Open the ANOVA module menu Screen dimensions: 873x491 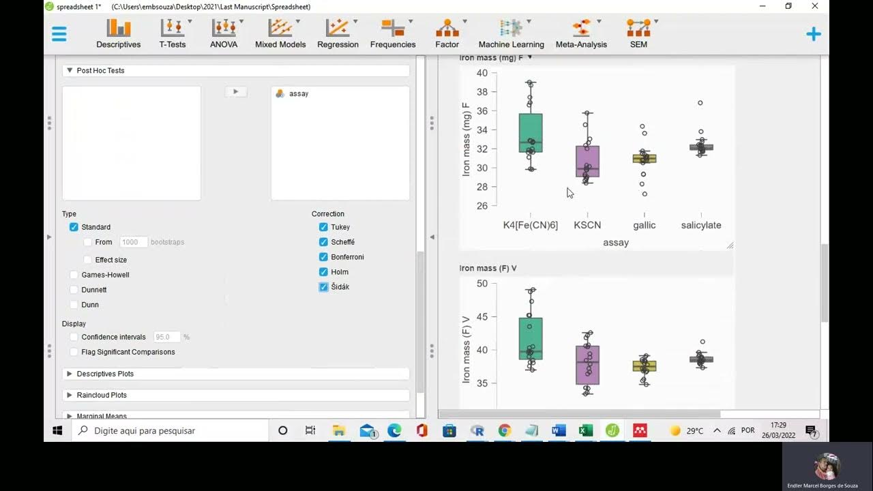coord(224,33)
